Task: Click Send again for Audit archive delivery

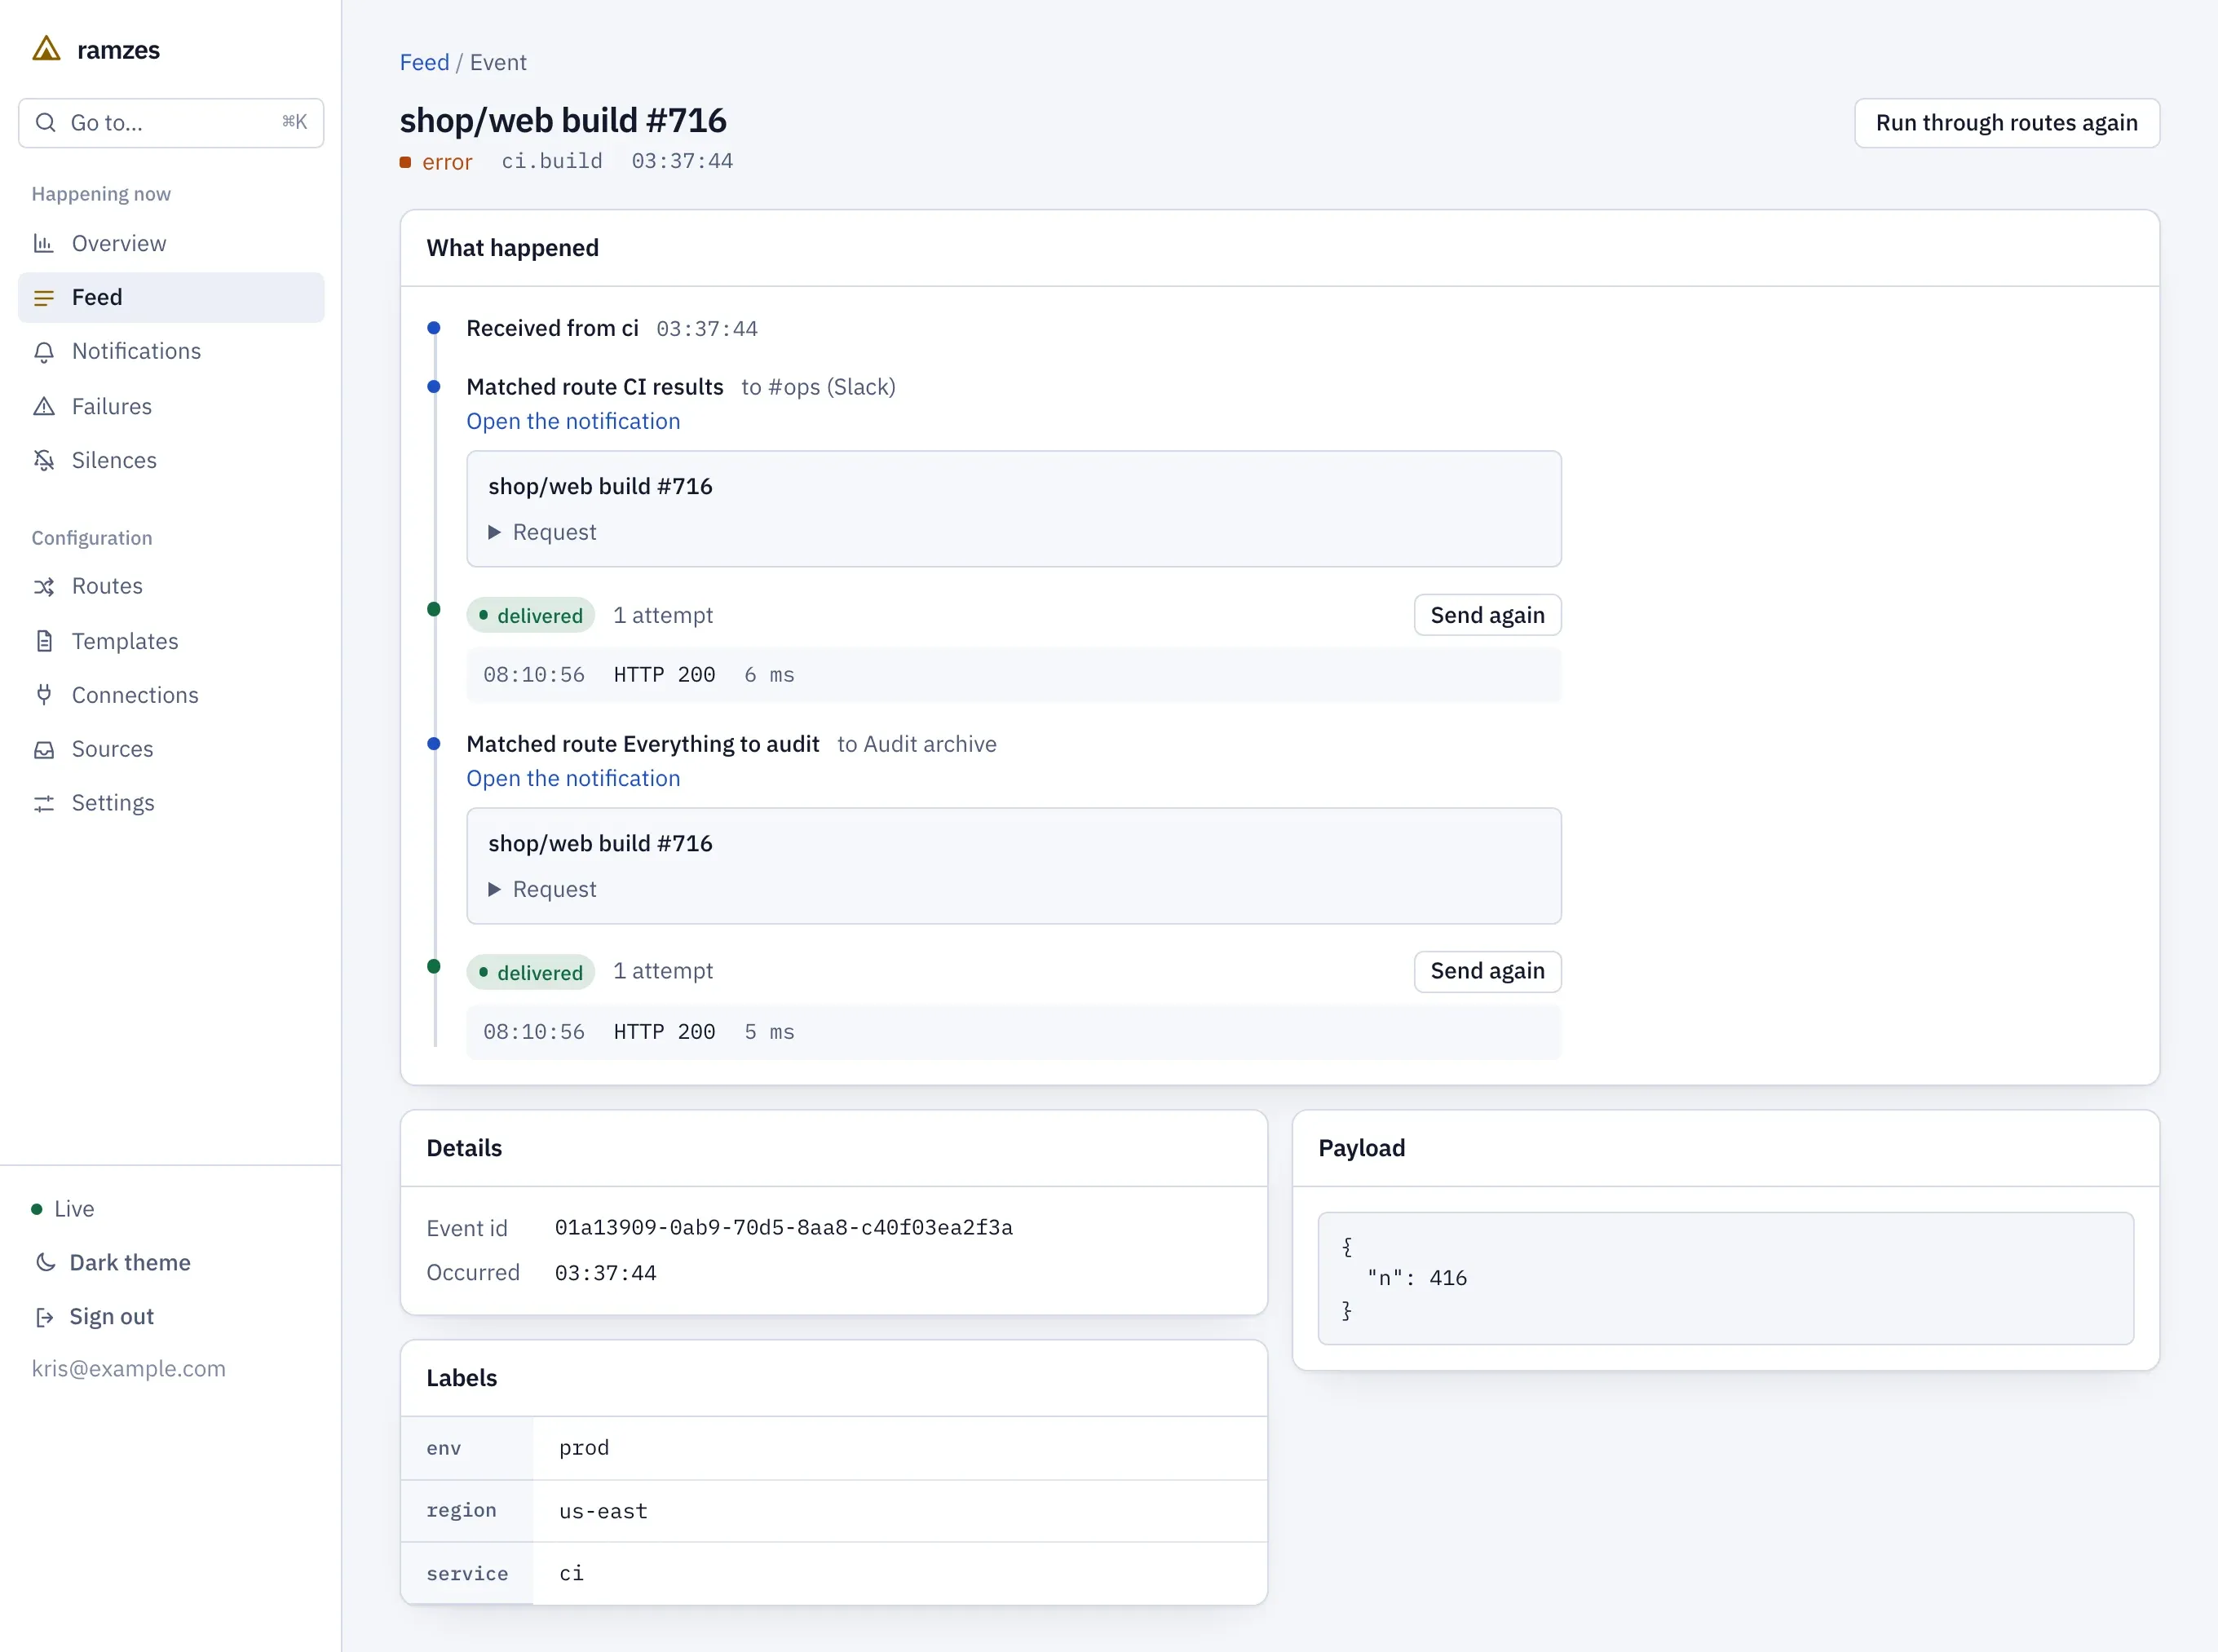Action: tap(1487, 971)
